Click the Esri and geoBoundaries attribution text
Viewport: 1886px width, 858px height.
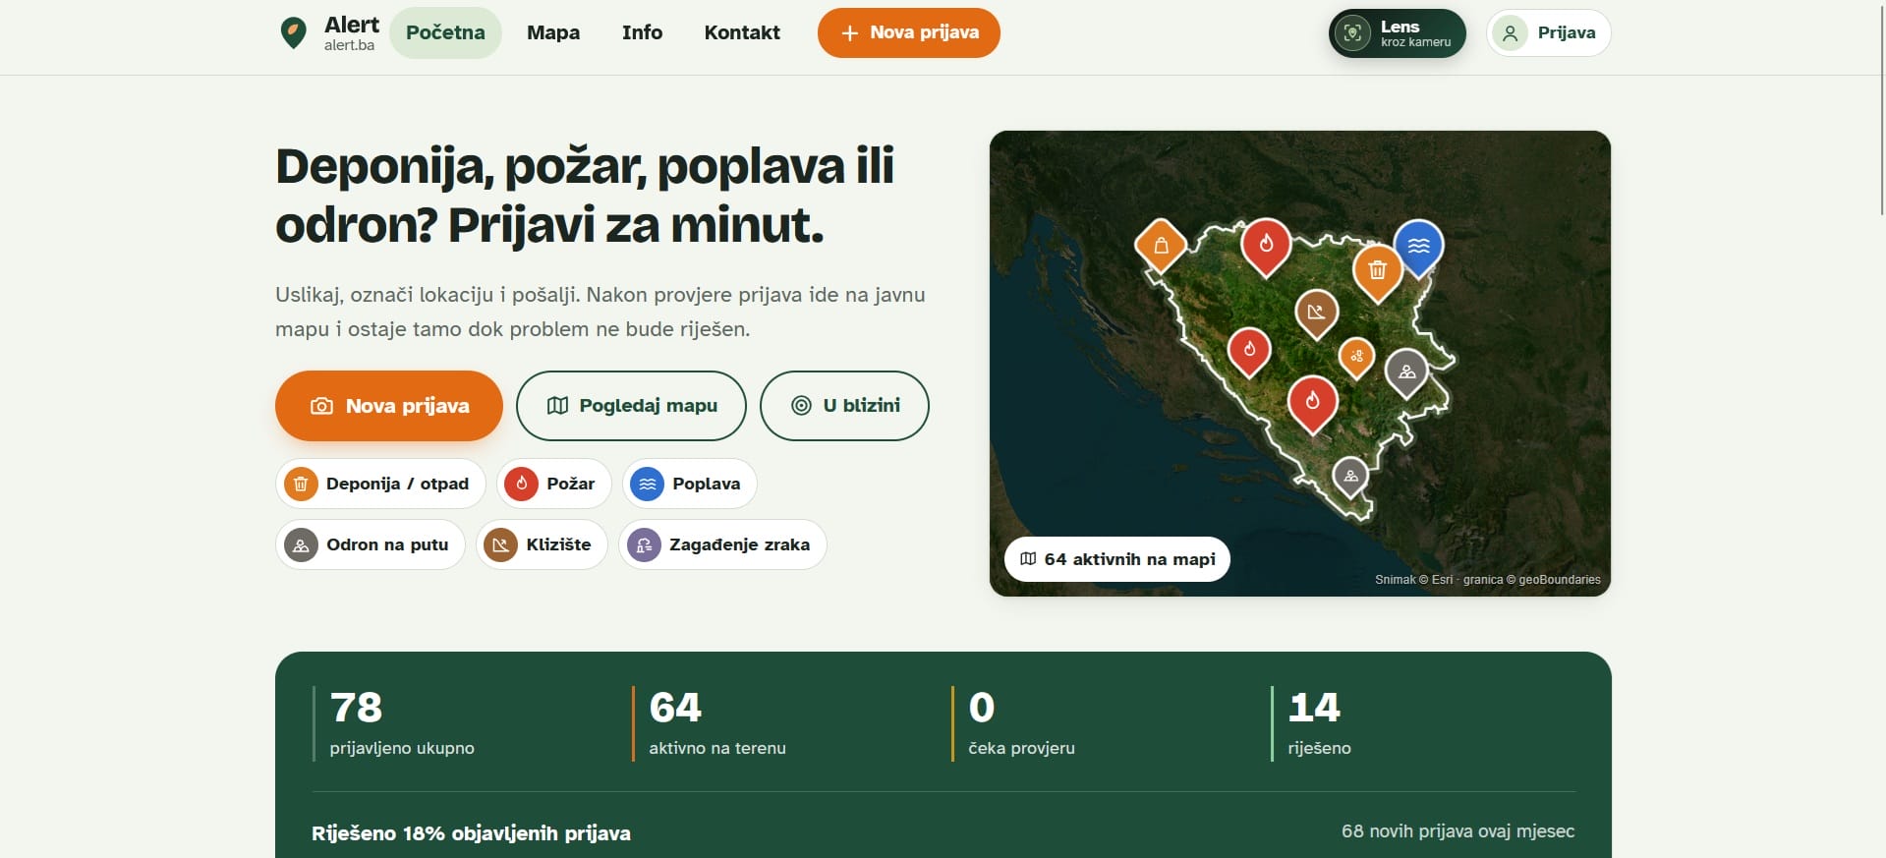pyautogui.click(x=1487, y=580)
